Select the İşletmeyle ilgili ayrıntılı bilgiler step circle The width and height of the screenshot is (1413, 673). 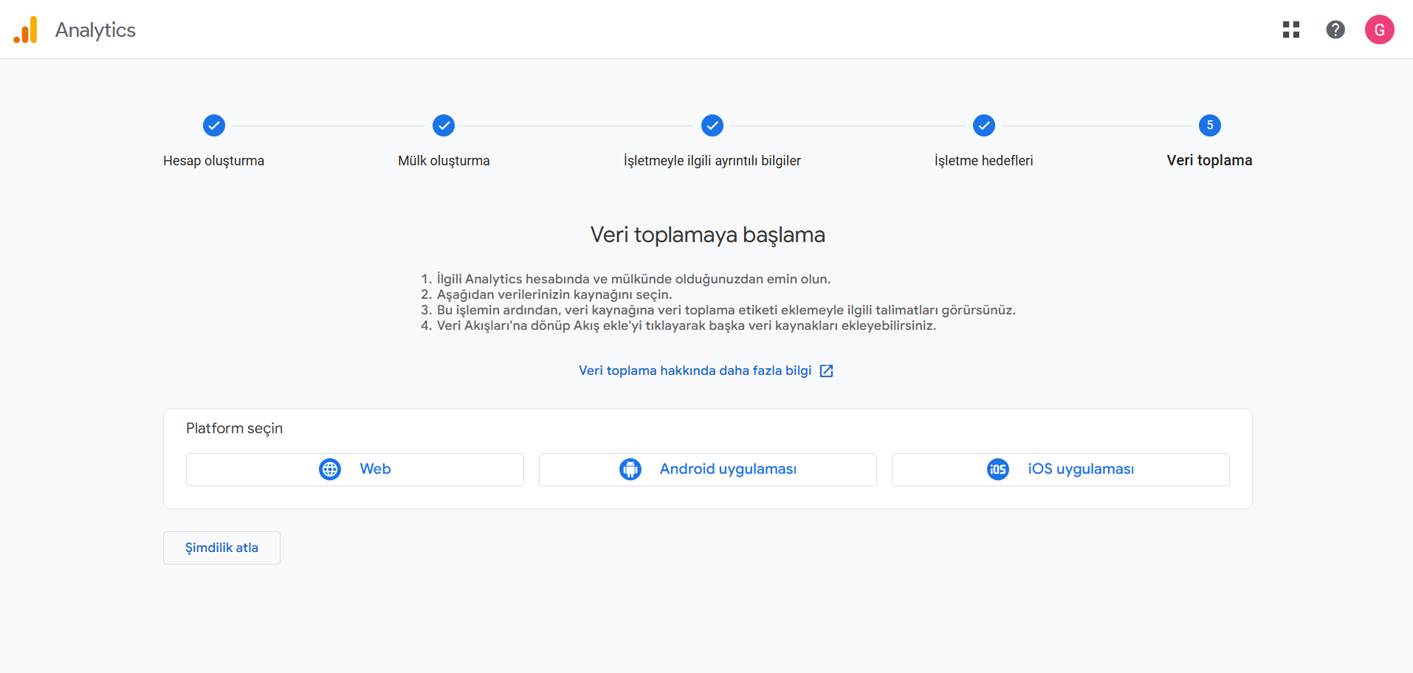coord(712,125)
